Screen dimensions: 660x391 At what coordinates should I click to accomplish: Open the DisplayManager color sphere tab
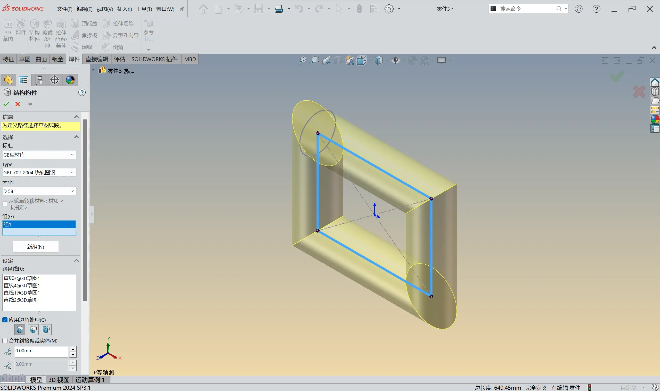coord(70,80)
